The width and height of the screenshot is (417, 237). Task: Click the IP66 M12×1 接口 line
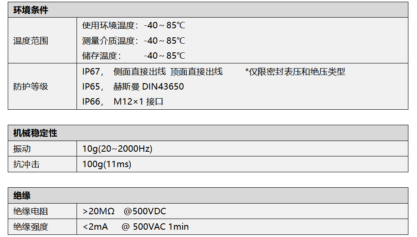123,102
